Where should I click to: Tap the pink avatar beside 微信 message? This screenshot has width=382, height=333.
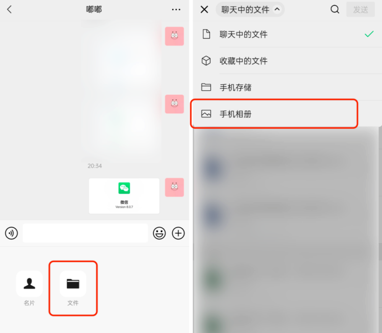click(x=175, y=187)
